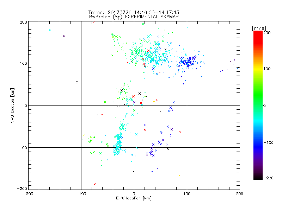Click the 'N-S location [km]' axis label
The height and width of the screenshot is (211, 282).
click(x=12, y=105)
